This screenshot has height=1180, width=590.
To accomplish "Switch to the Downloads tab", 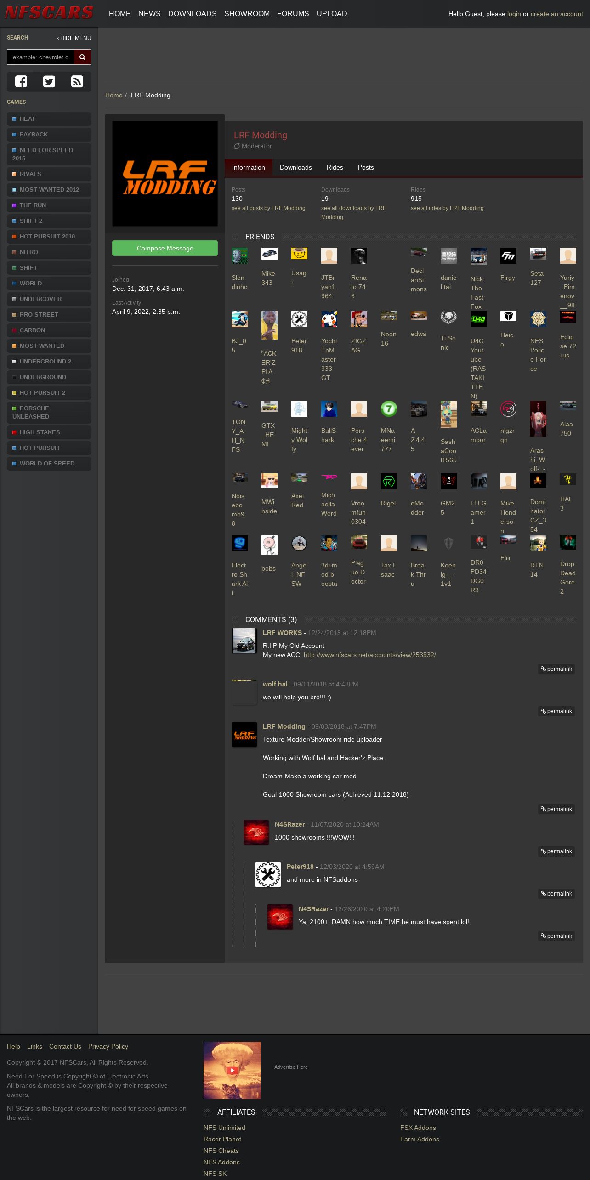I will (296, 167).
